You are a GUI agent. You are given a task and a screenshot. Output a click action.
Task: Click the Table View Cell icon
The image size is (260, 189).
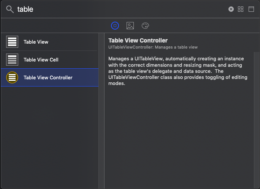pyautogui.click(x=12, y=60)
